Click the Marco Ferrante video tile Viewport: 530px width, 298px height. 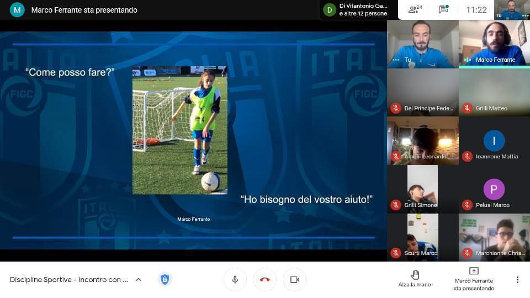click(x=494, y=41)
